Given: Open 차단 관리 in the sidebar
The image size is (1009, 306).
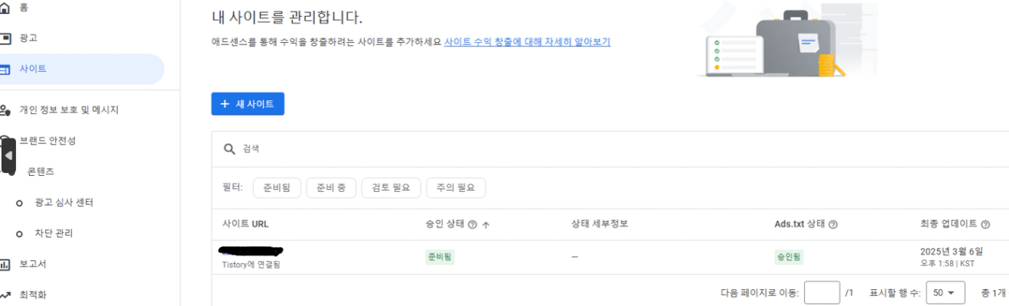Looking at the screenshot, I should pyautogui.click(x=54, y=233).
